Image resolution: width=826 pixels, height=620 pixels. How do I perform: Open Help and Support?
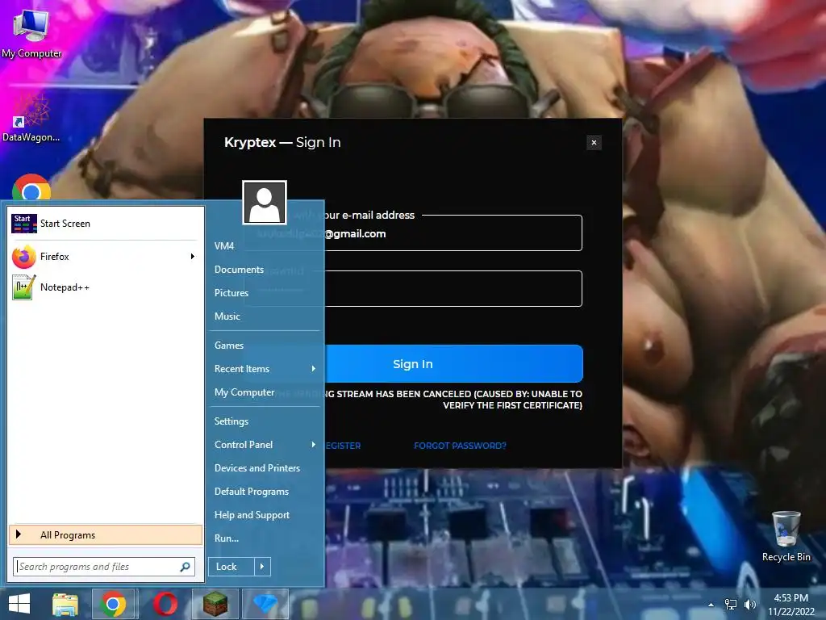tap(265, 515)
